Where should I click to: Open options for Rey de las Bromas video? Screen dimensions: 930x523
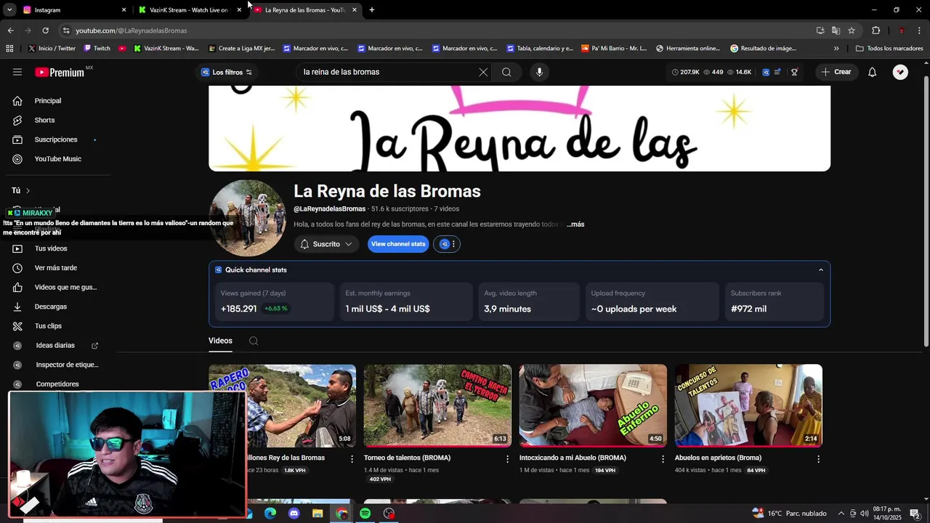coord(352,458)
